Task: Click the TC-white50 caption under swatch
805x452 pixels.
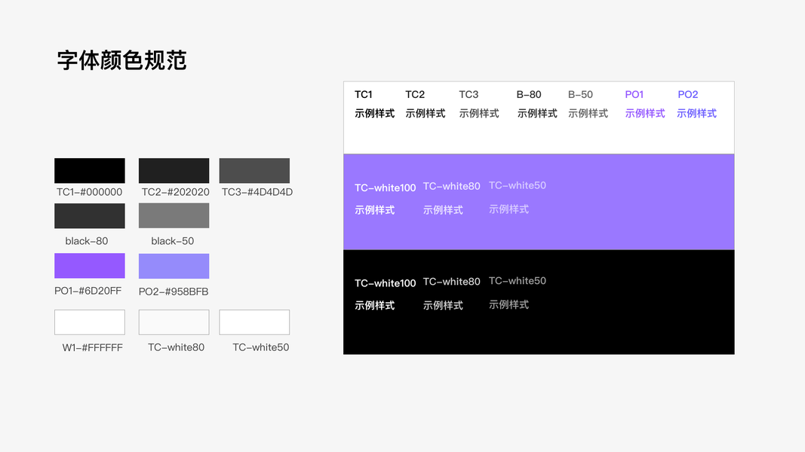Action: 261,347
